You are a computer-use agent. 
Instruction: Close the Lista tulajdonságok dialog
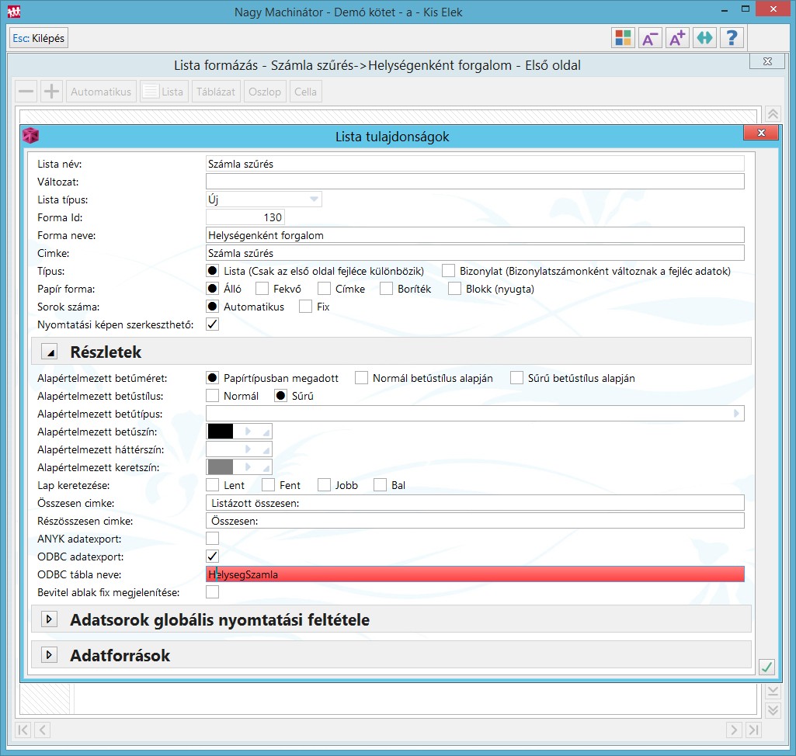(x=761, y=133)
